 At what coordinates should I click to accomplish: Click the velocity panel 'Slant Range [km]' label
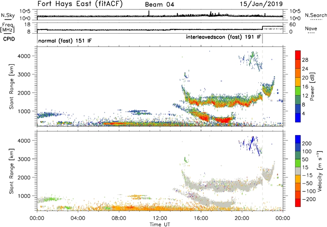(11, 171)
